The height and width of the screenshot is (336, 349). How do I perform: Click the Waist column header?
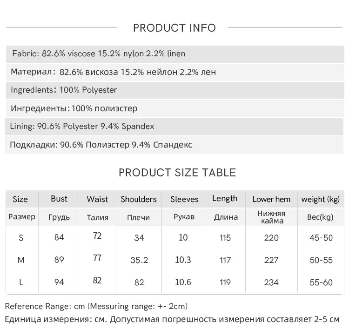(x=97, y=199)
